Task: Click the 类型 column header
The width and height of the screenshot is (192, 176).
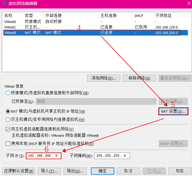Action: tap(33, 16)
